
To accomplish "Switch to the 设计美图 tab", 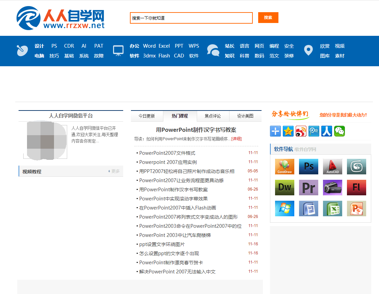I will [245, 116].
